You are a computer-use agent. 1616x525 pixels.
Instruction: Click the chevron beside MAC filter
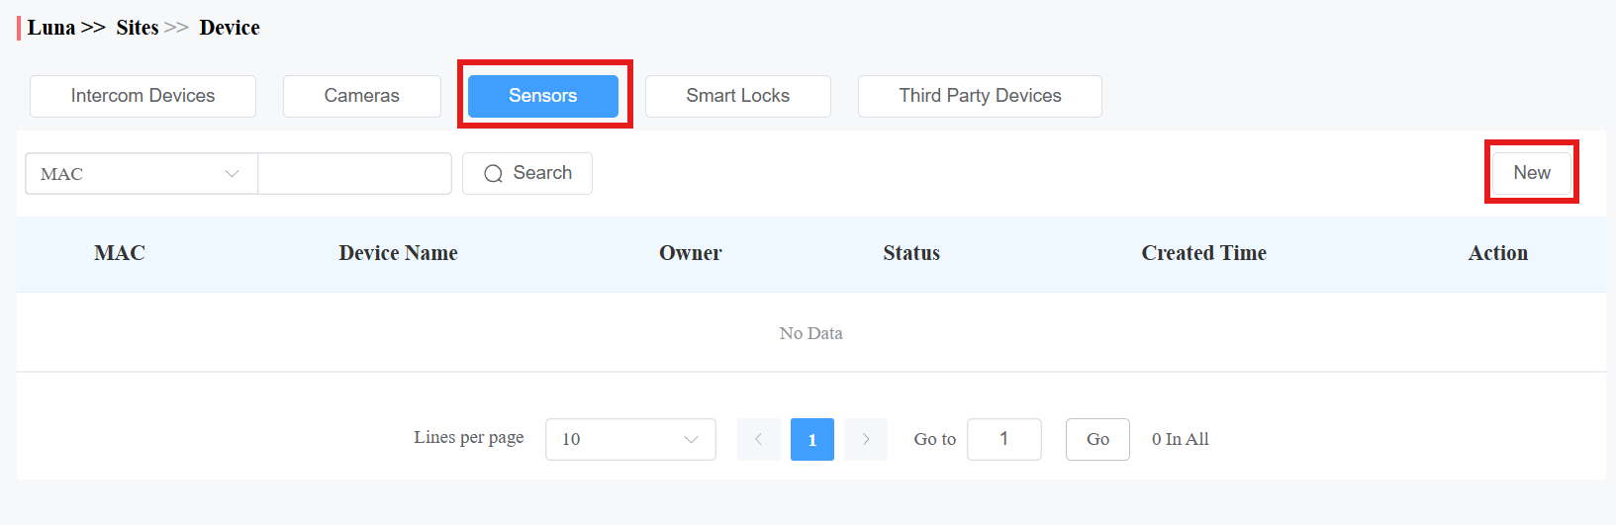tap(232, 174)
